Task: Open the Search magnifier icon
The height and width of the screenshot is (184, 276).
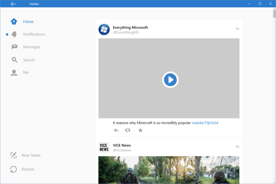Action: pos(14,60)
